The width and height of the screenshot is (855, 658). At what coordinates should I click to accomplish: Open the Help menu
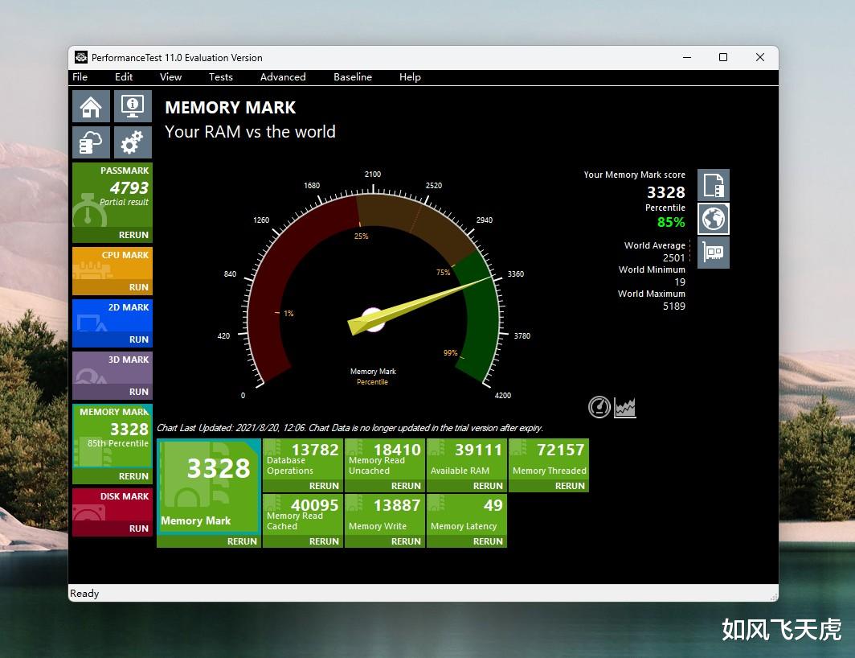410,77
